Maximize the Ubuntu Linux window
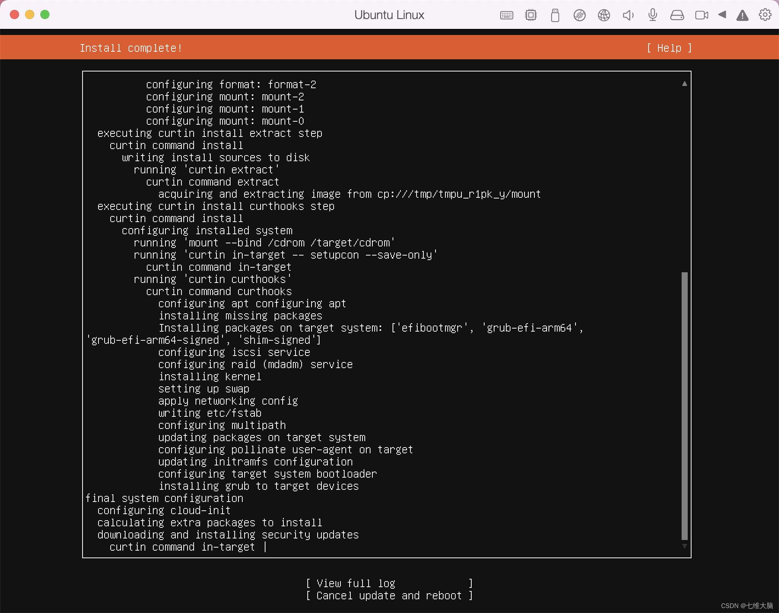This screenshot has height=613, width=779. pos(45,14)
